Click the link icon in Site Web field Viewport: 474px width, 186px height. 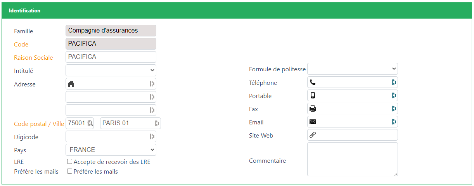point(313,135)
